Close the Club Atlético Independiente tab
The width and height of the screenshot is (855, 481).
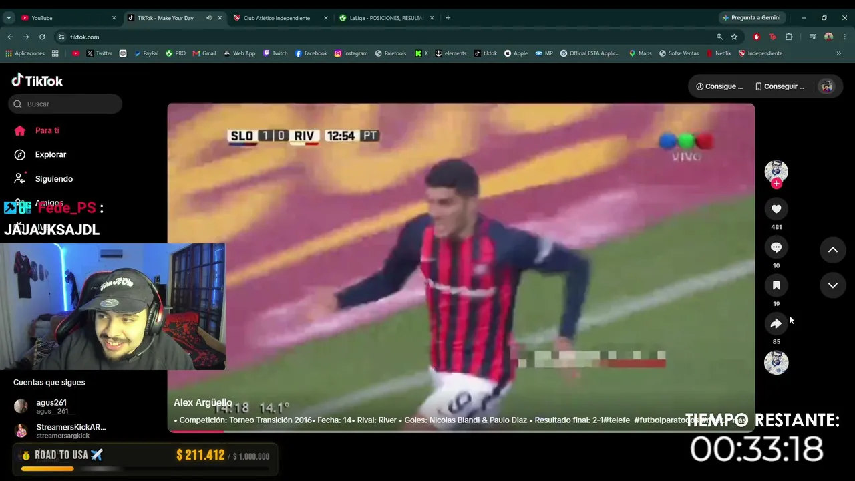[326, 18]
